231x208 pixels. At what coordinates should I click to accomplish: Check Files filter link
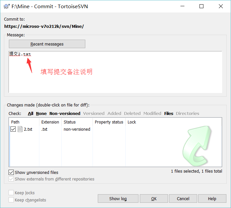tap(169, 113)
